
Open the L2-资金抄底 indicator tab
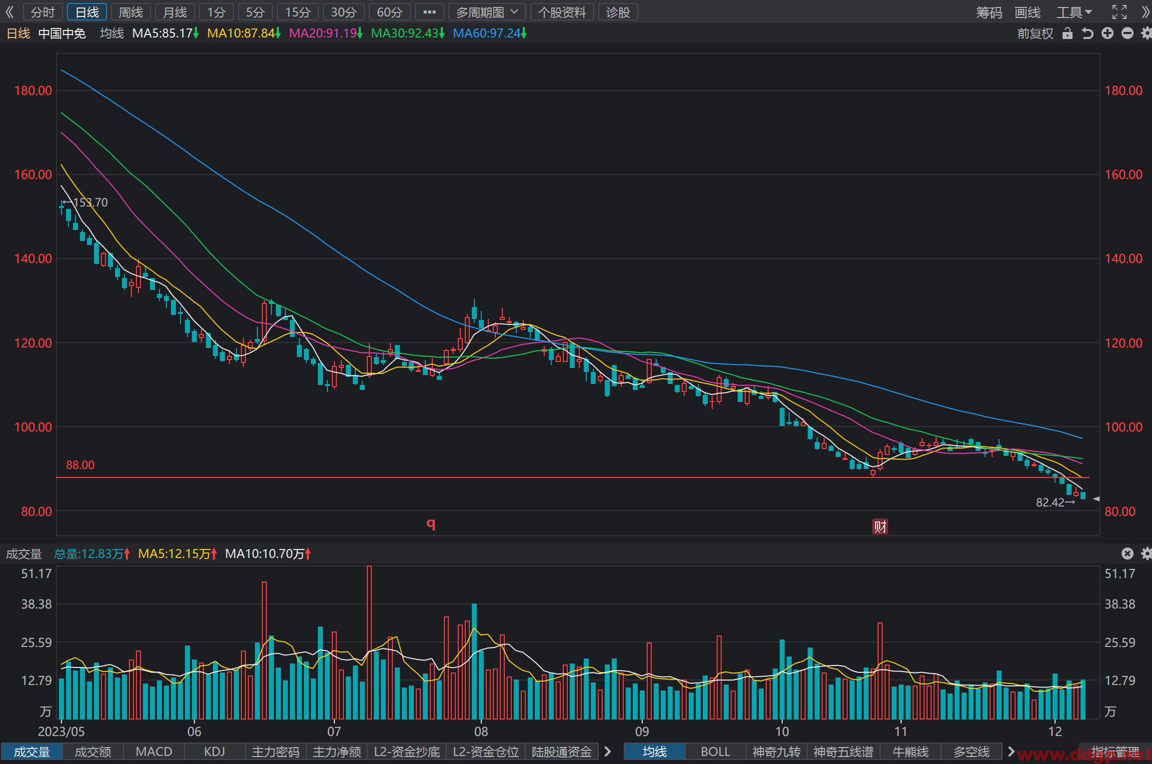[x=407, y=751]
